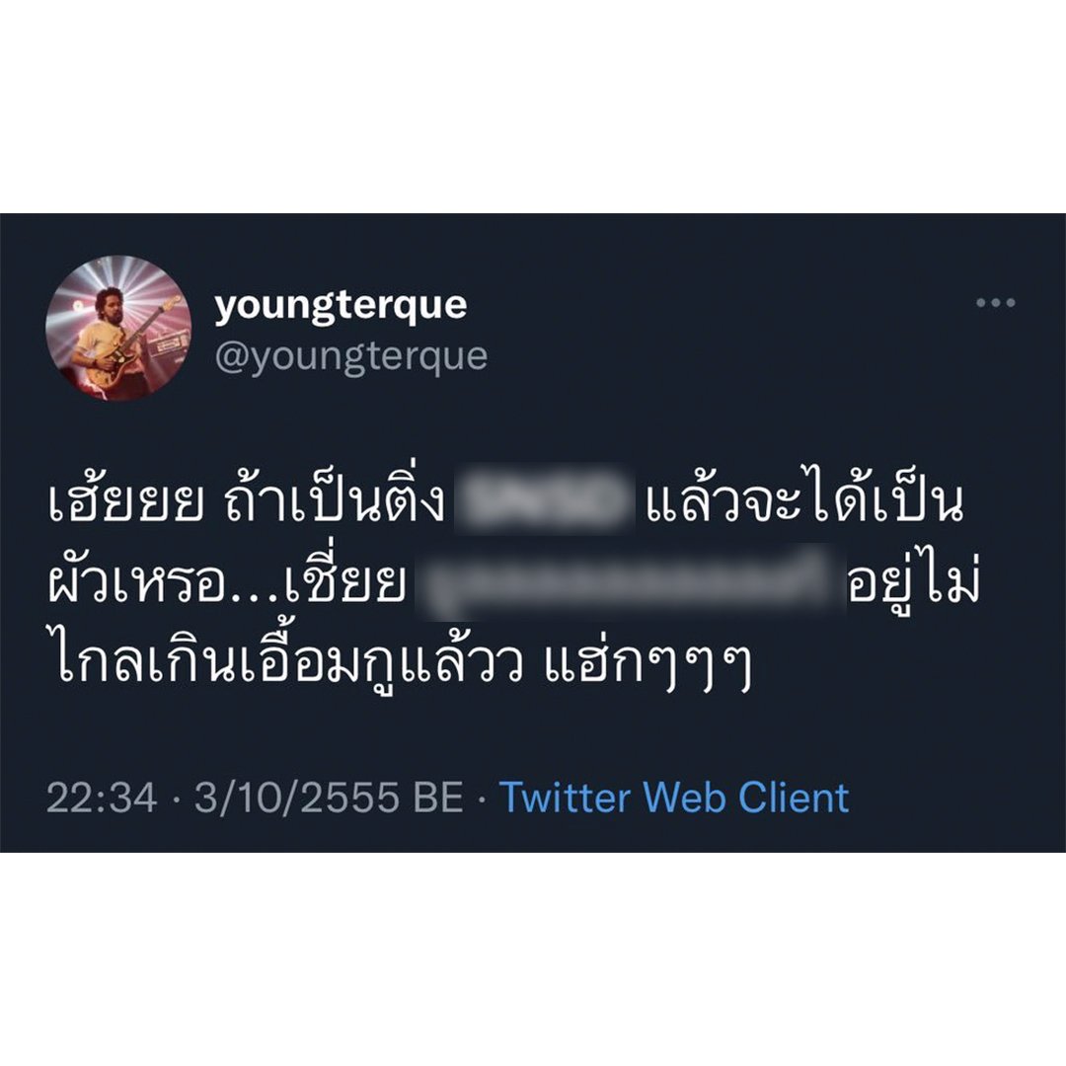
Task: Click the word ผัวเหรอ in second line
Action: tap(135, 583)
